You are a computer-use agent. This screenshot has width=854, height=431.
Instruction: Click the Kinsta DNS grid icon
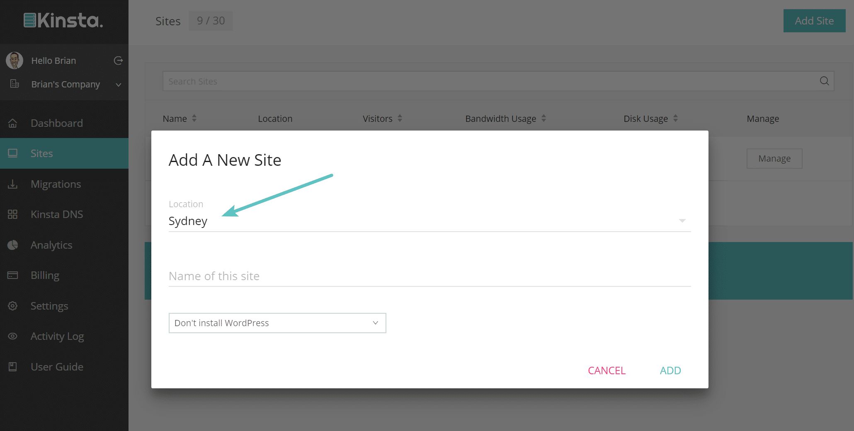pyautogui.click(x=13, y=214)
